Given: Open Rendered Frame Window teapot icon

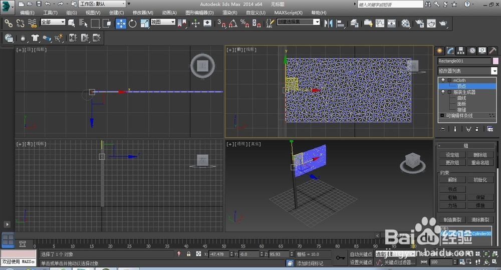Looking at the screenshot, I should click(x=431, y=23).
